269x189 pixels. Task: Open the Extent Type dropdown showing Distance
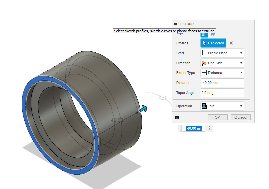(222, 73)
